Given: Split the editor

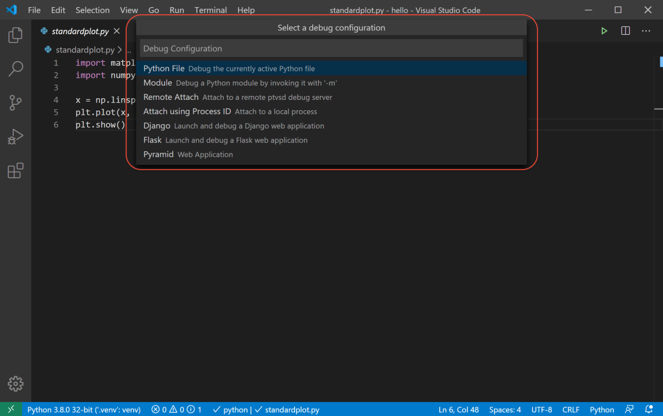Looking at the screenshot, I should pyautogui.click(x=625, y=30).
